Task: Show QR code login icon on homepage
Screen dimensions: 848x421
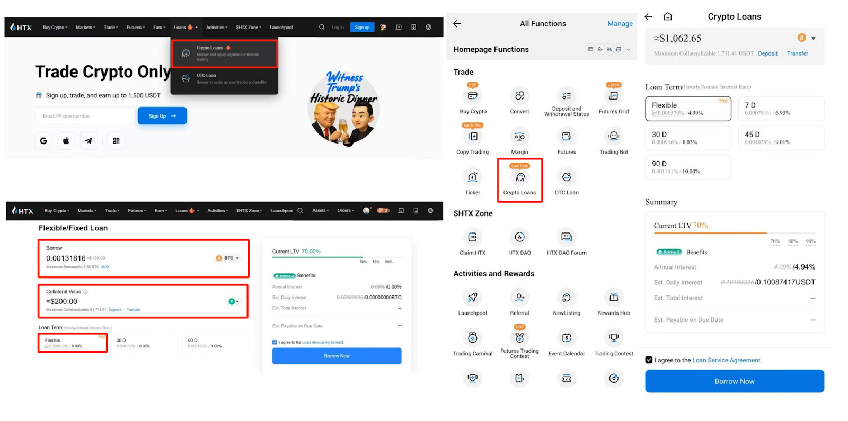Action: [x=116, y=141]
